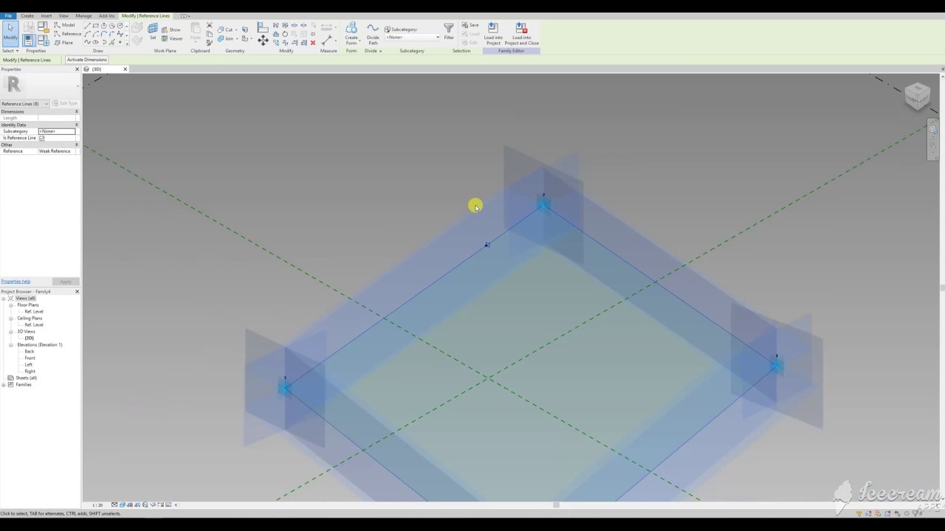Click the Activate Dimensions button
The height and width of the screenshot is (531, 945).
pos(87,60)
